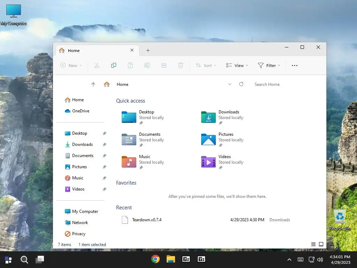The height and width of the screenshot is (268, 357).
Task: Open Task View in taskbar
Action: tap(40, 259)
